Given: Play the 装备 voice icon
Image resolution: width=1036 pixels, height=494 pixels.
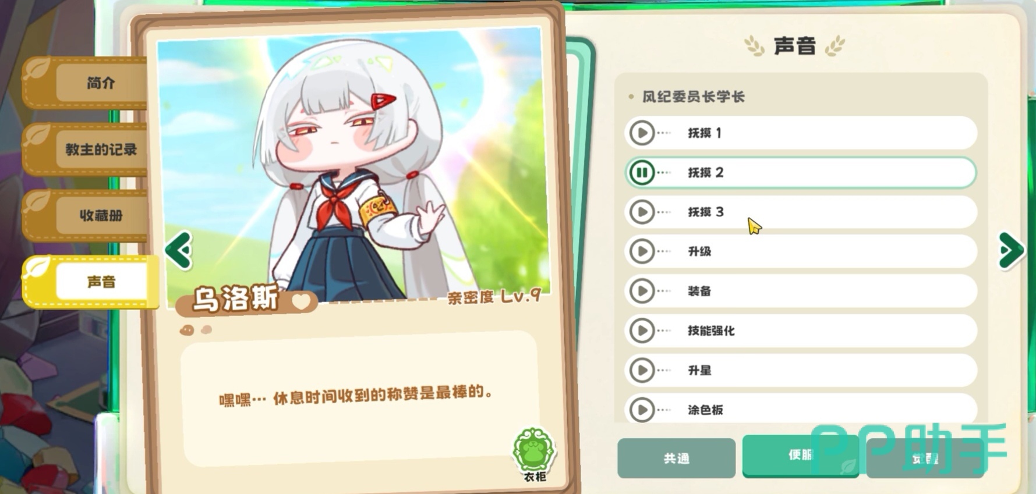Looking at the screenshot, I should tap(642, 291).
